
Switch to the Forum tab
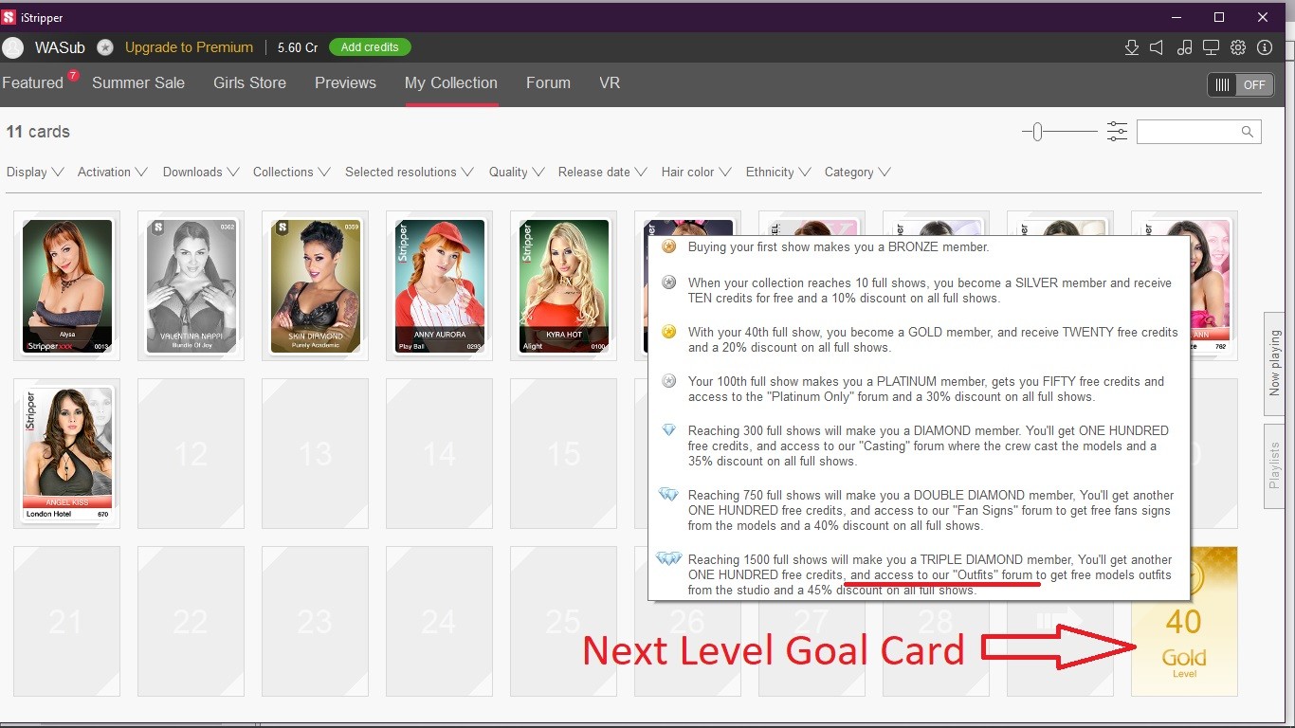(548, 82)
